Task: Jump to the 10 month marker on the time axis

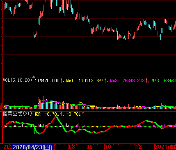Action: 108,147
